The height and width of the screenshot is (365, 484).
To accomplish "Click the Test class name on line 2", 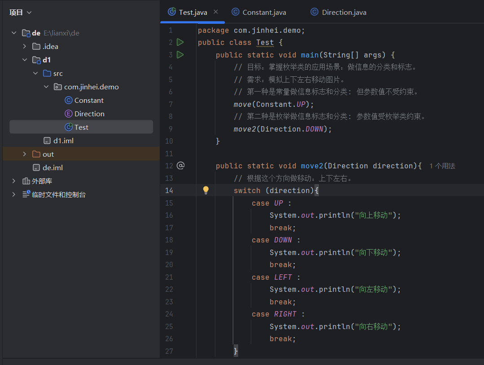I will point(265,42).
